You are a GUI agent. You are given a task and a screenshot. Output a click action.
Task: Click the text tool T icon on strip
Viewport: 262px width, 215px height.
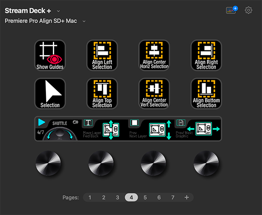click(88, 123)
